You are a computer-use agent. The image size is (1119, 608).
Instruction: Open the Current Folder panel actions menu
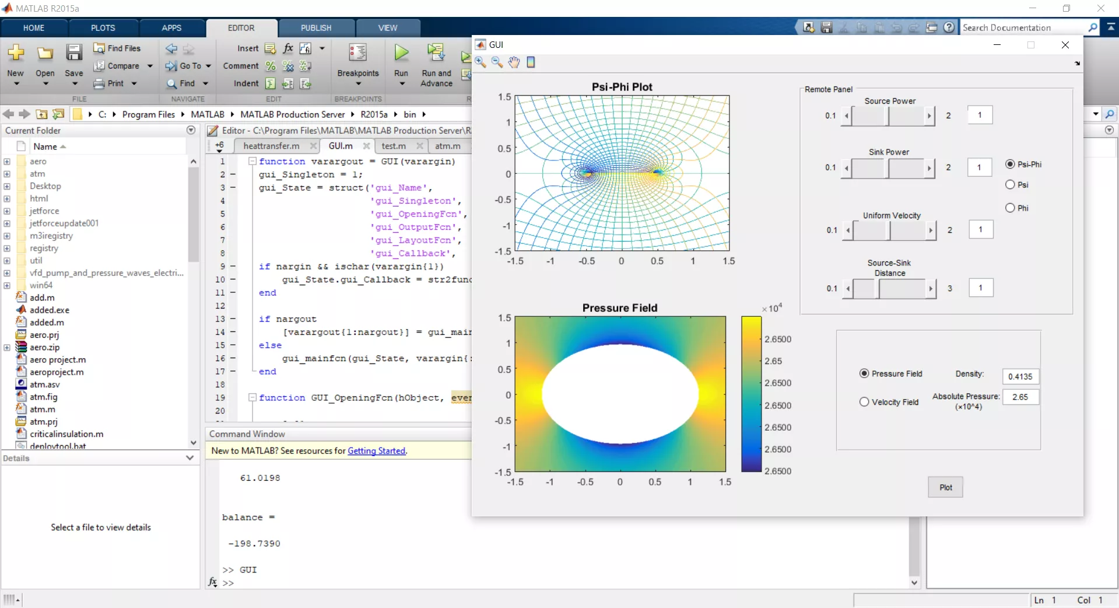tap(191, 131)
